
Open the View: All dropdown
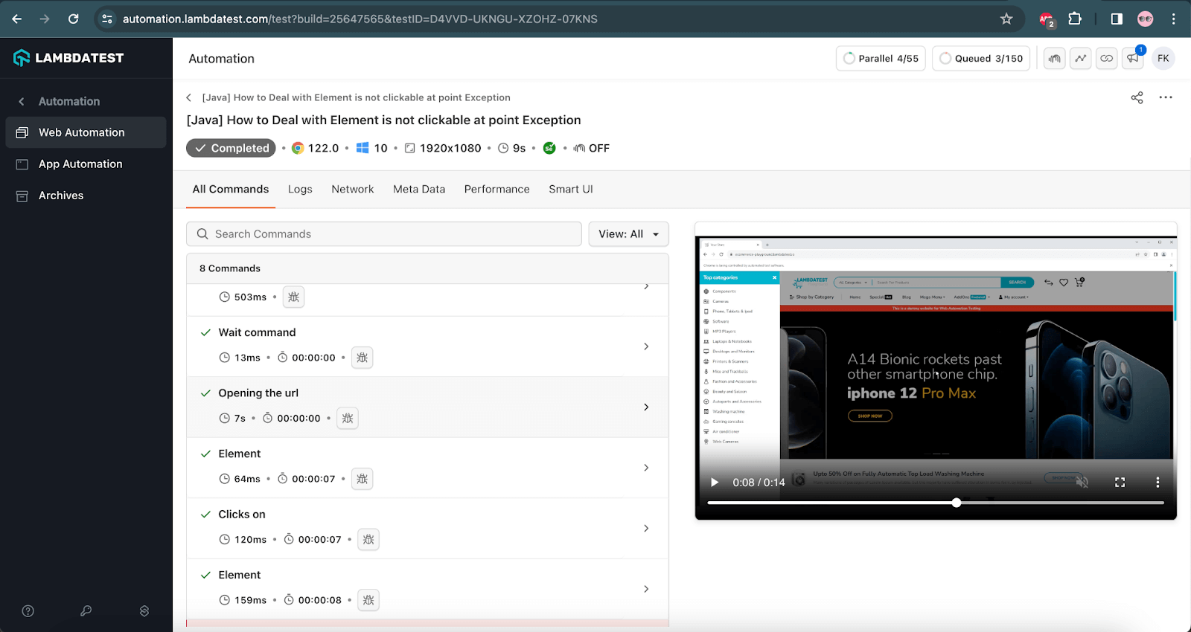[x=628, y=234]
